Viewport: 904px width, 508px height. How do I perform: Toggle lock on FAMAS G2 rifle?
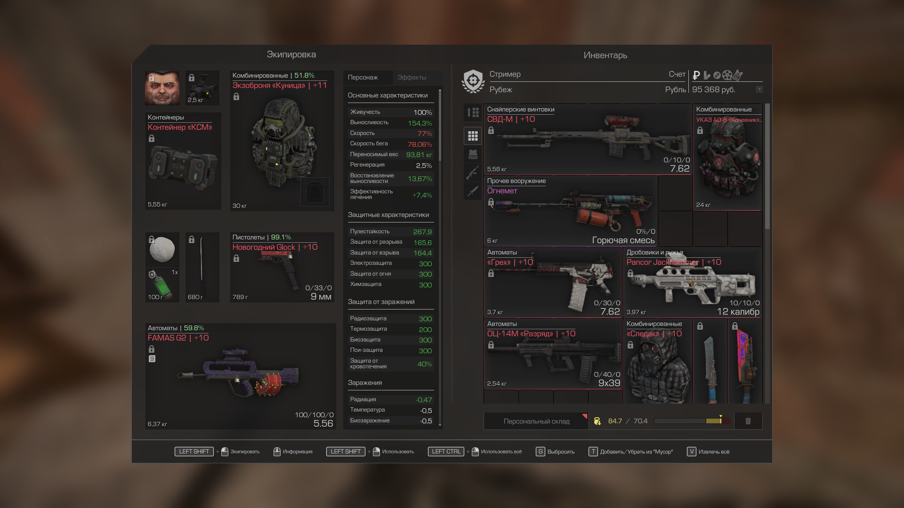[152, 349]
